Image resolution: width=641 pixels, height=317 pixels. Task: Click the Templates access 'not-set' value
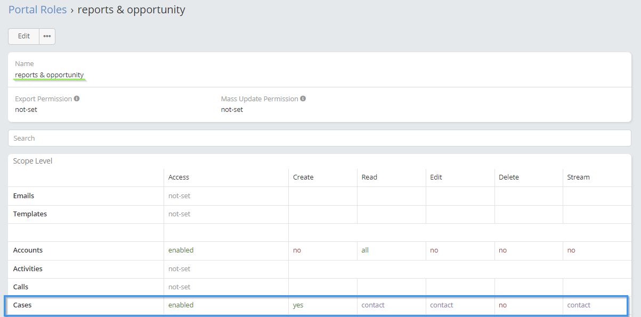(x=179, y=214)
